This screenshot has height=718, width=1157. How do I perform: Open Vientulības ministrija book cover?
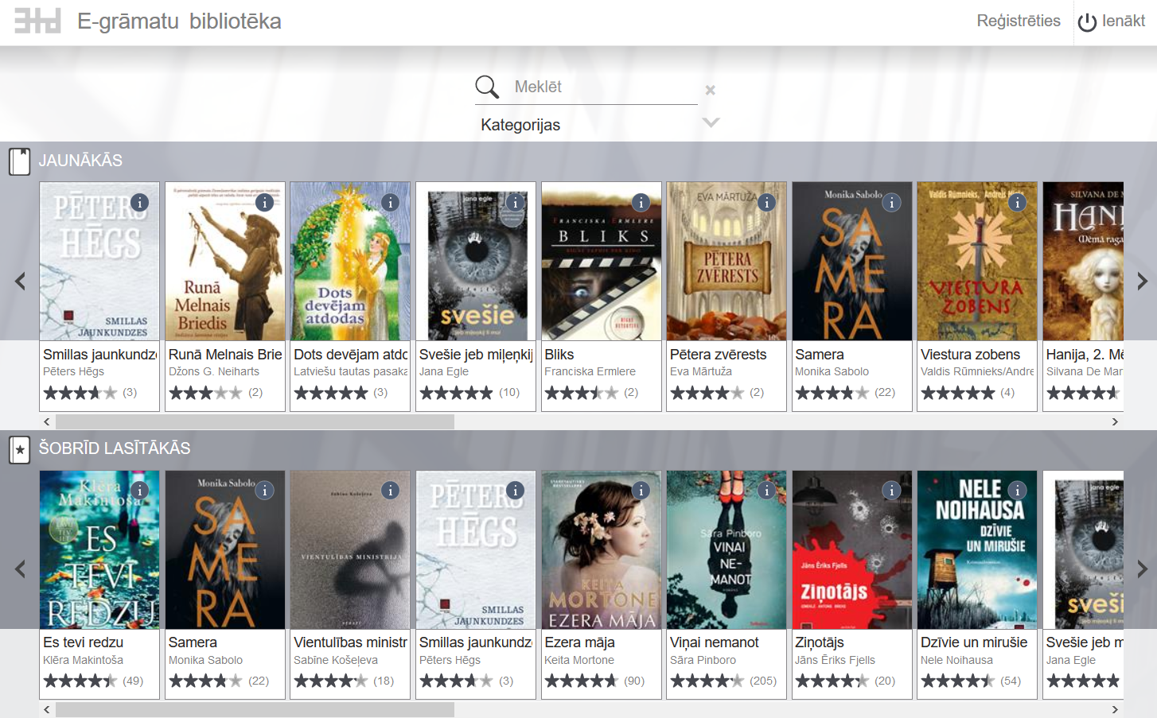coord(350,549)
